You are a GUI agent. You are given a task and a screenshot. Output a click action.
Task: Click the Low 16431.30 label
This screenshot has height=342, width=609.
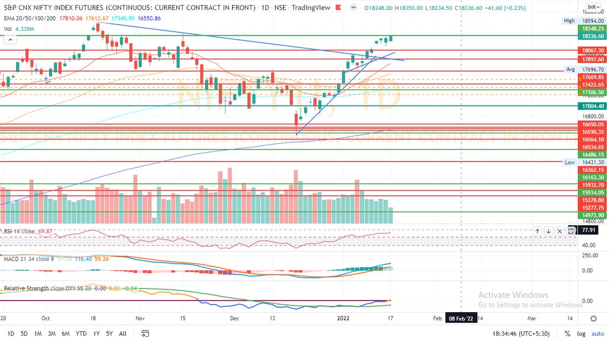click(x=584, y=162)
